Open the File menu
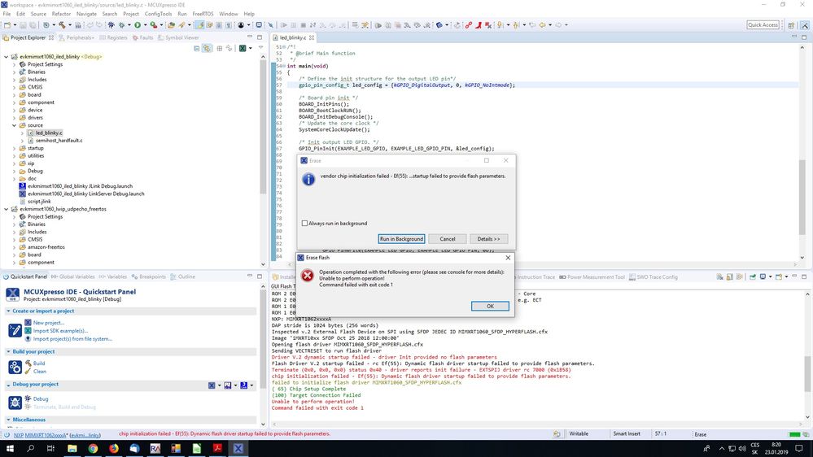The image size is (813, 457). tap(7, 14)
